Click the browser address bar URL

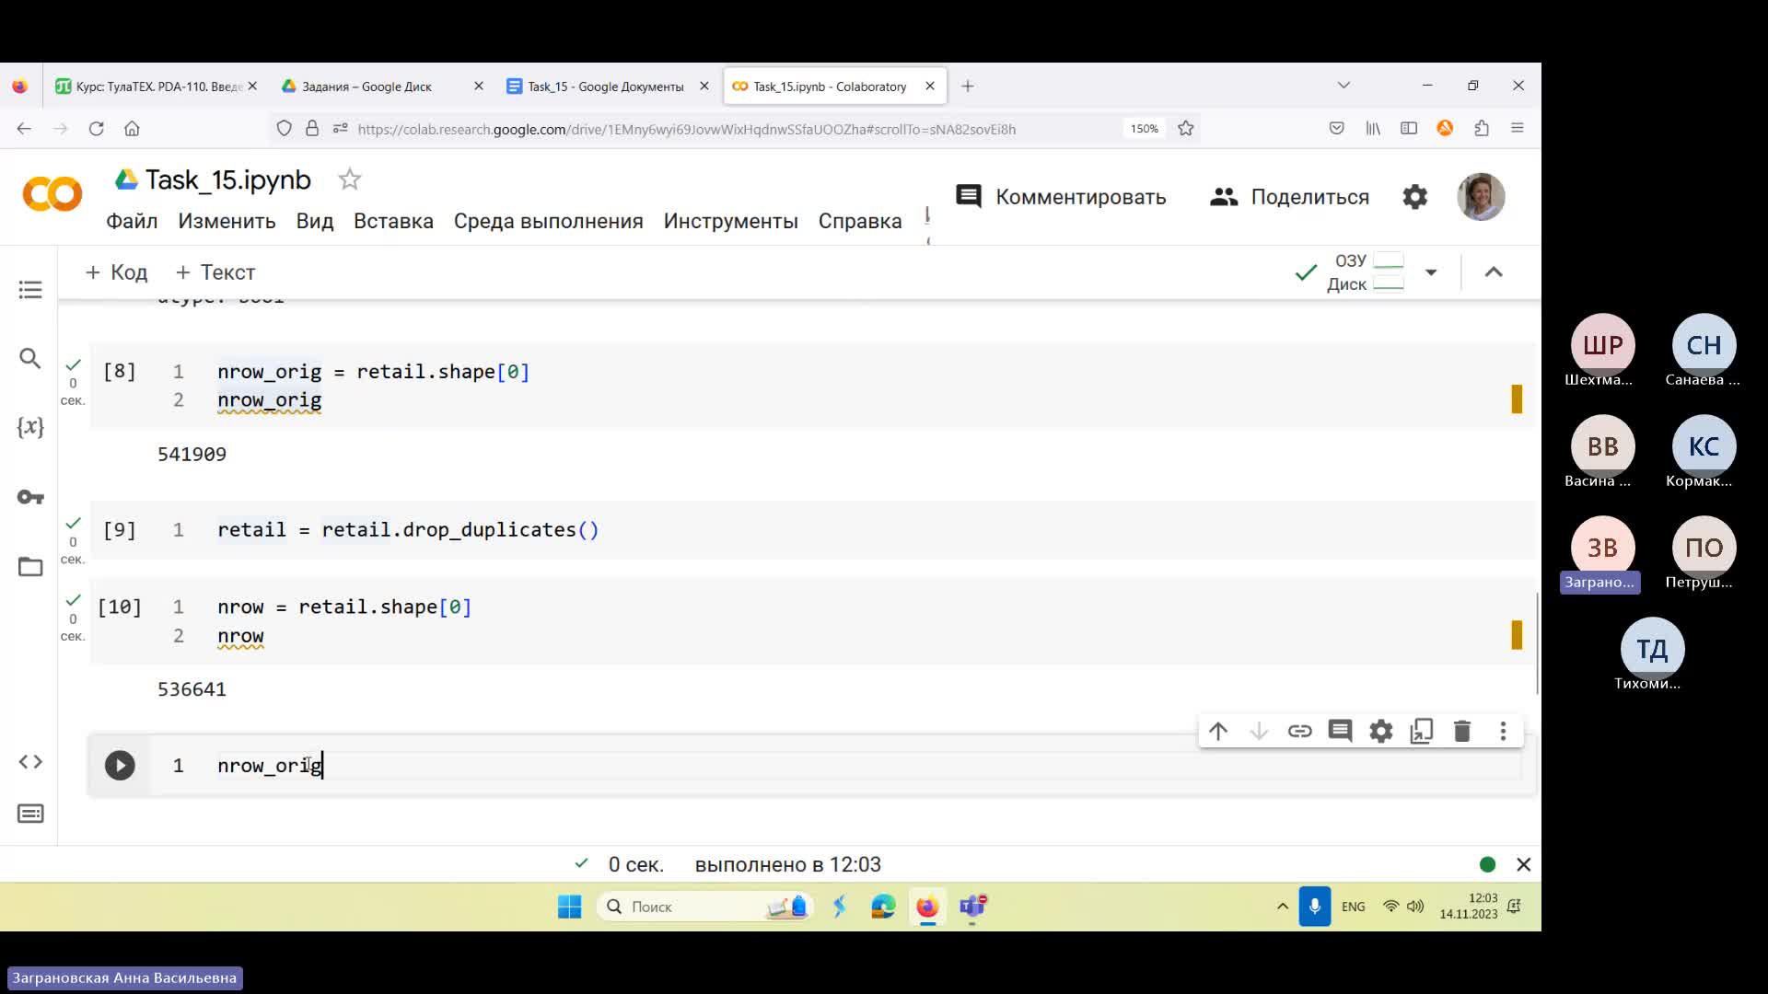click(686, 129)
